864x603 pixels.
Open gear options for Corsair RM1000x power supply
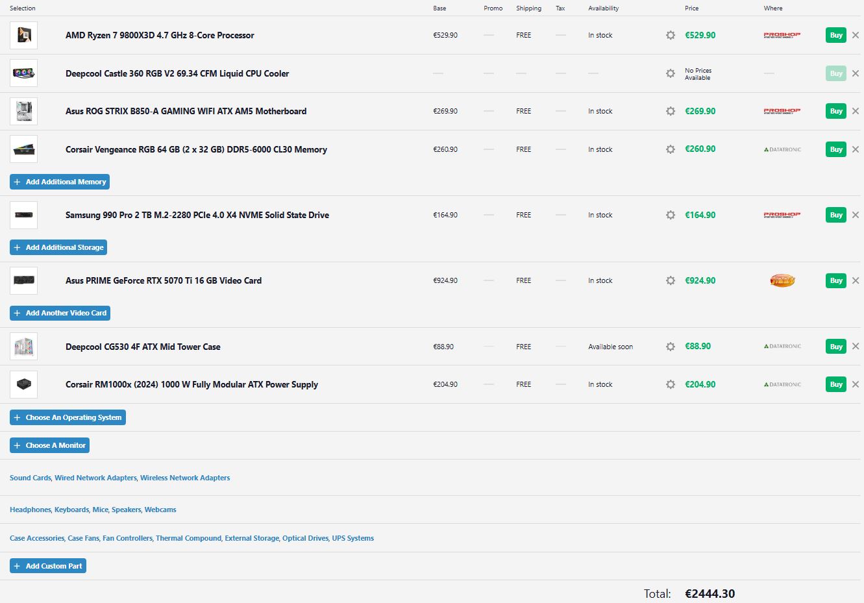(671, 384)
